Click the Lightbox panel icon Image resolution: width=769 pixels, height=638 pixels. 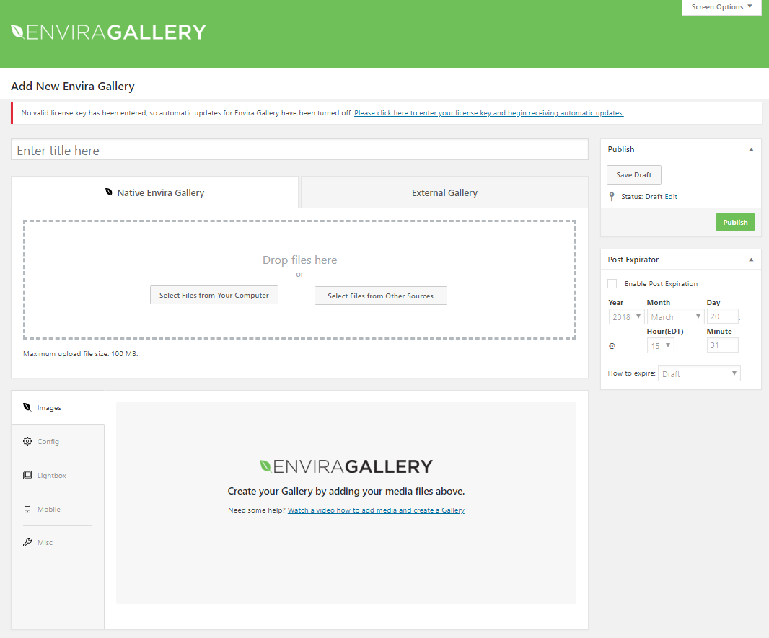(27, 476)
